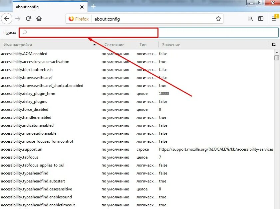Select accessibility.indicator.enabled preference
The image size is (280, 209).
tap(137, 125)
